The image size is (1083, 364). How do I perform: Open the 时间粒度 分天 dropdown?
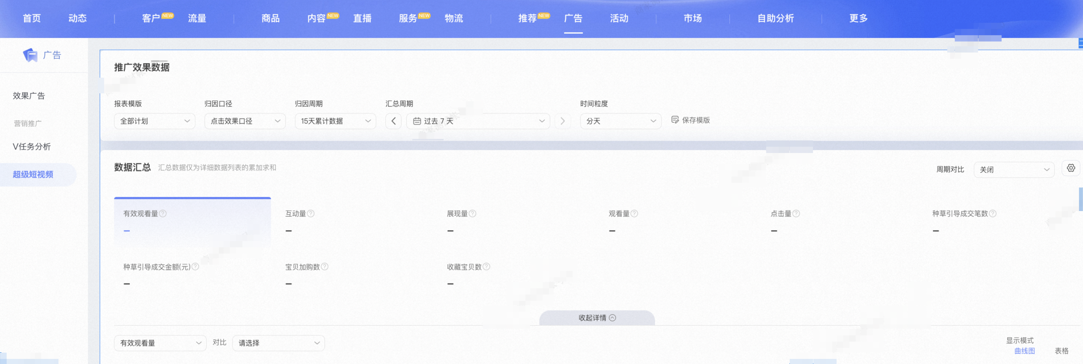[x=620, y=121]
